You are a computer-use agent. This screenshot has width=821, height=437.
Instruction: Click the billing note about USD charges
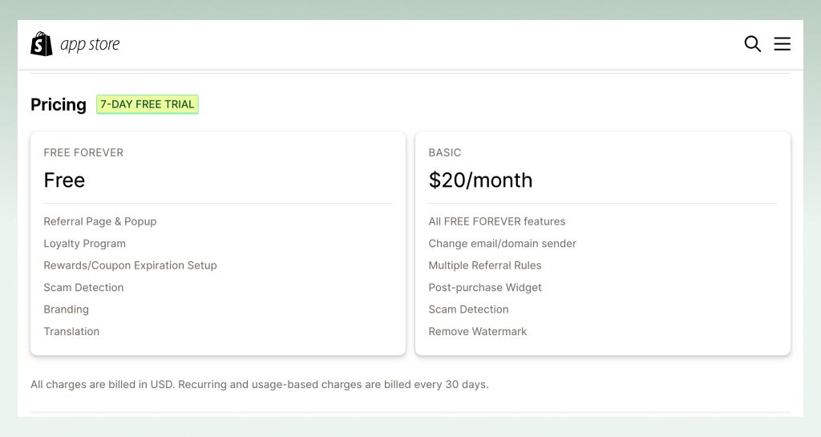pos(259,384)
